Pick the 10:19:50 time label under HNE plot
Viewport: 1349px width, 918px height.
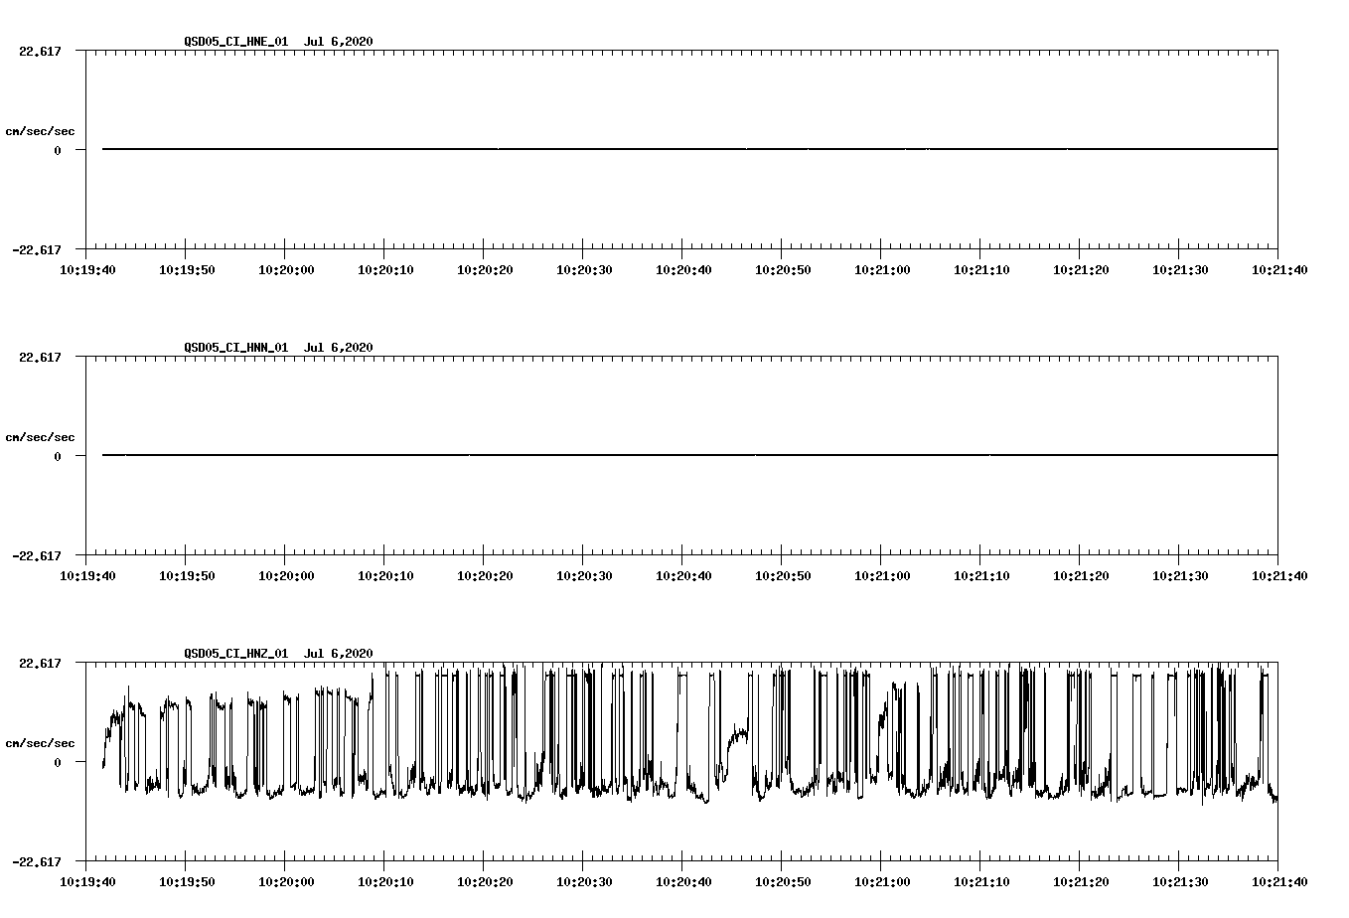pyautogui.click(x=186, y=269)
